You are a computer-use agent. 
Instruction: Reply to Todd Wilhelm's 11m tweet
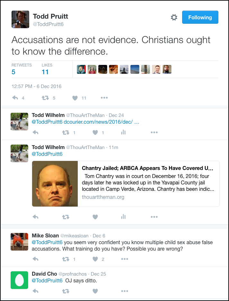36,217
